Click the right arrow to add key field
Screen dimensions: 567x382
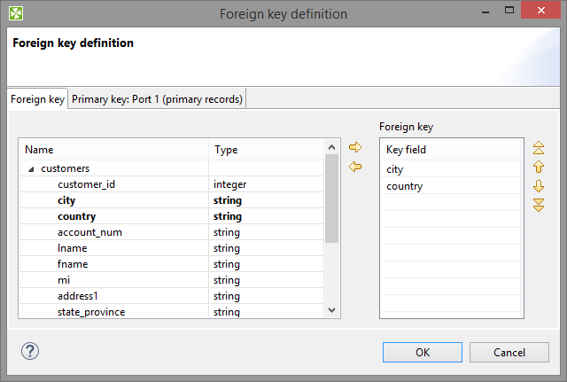(354, 147)
